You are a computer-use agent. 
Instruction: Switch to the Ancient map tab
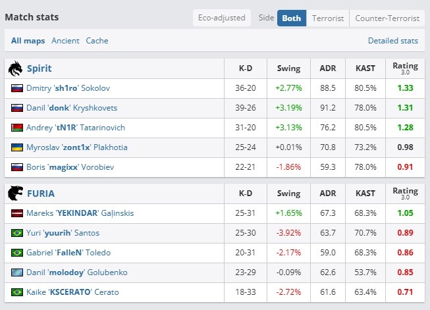click(x=65, y=41)
